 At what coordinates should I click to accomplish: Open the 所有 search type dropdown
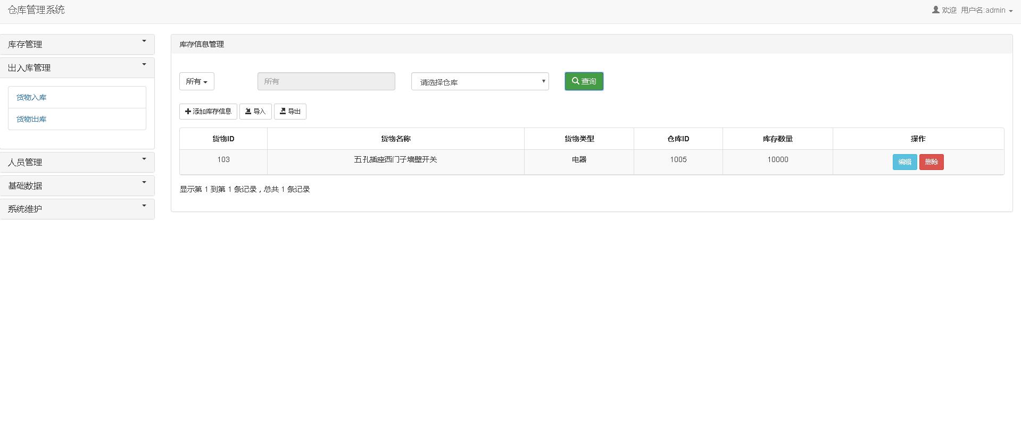click(x=196, y=82)
